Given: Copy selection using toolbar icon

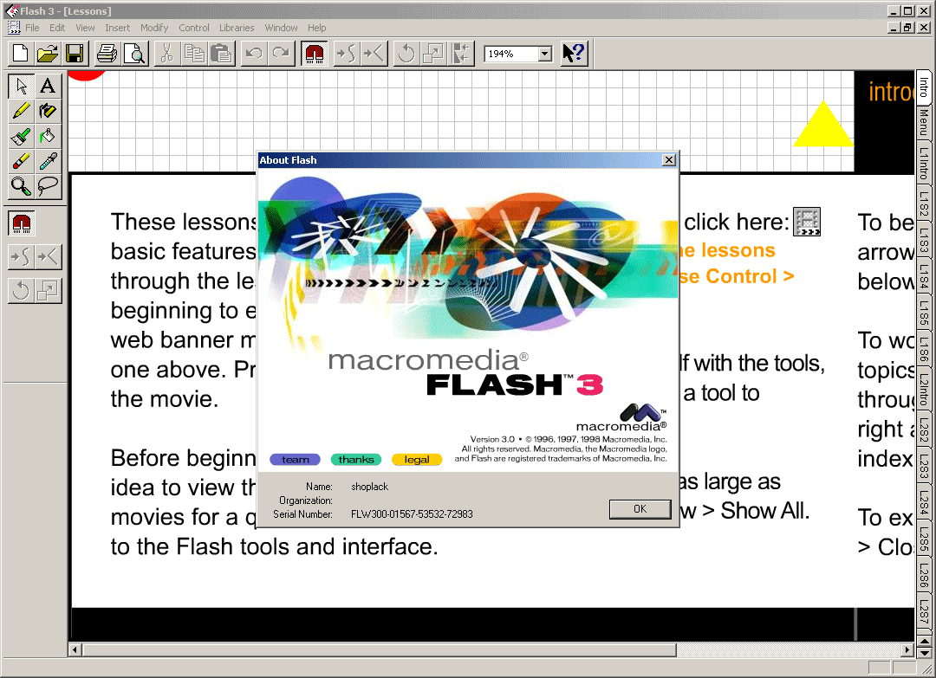Looking at the screenshot, I should pos(194,54).
